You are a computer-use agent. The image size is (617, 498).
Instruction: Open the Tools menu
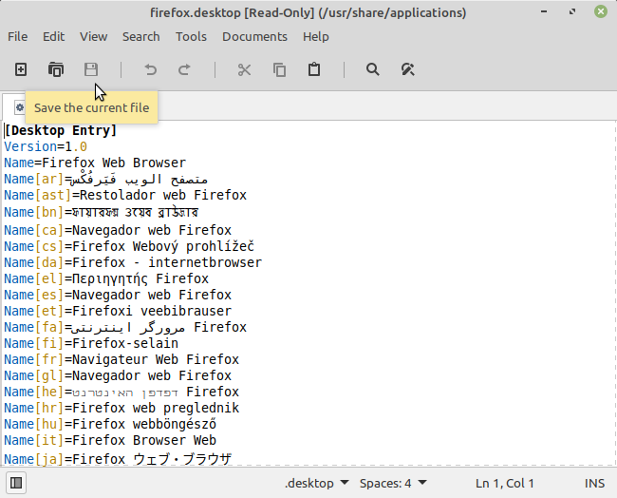point(191,37)
